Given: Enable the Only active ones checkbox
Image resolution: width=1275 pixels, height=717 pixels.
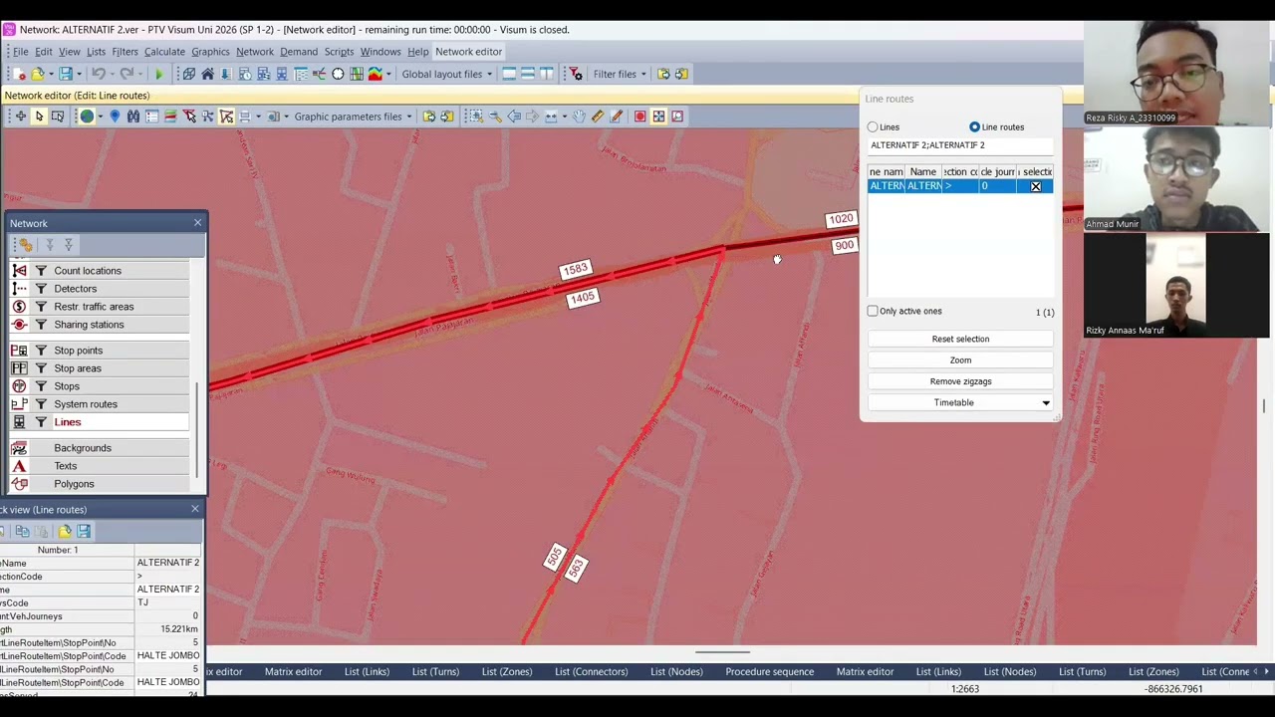Looking at the screenshot, I should (873, 312).
